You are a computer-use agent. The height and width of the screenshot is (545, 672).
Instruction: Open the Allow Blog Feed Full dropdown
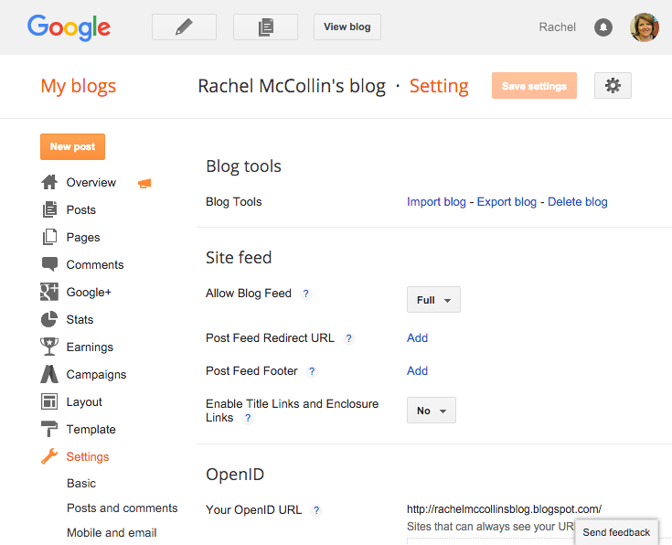433,300
